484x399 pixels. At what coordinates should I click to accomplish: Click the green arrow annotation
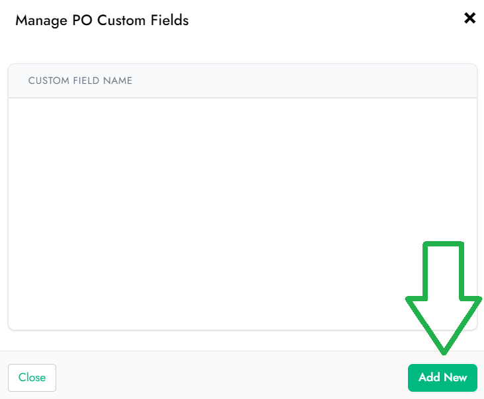(443, 297)
